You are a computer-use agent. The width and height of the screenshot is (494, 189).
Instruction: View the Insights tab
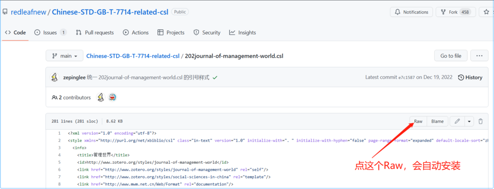pos(243,33)
